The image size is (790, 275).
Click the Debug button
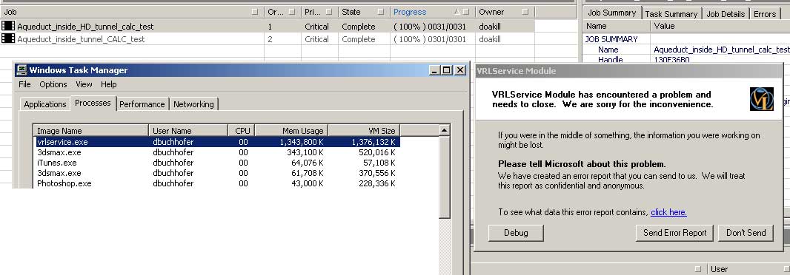click(516, 233)
